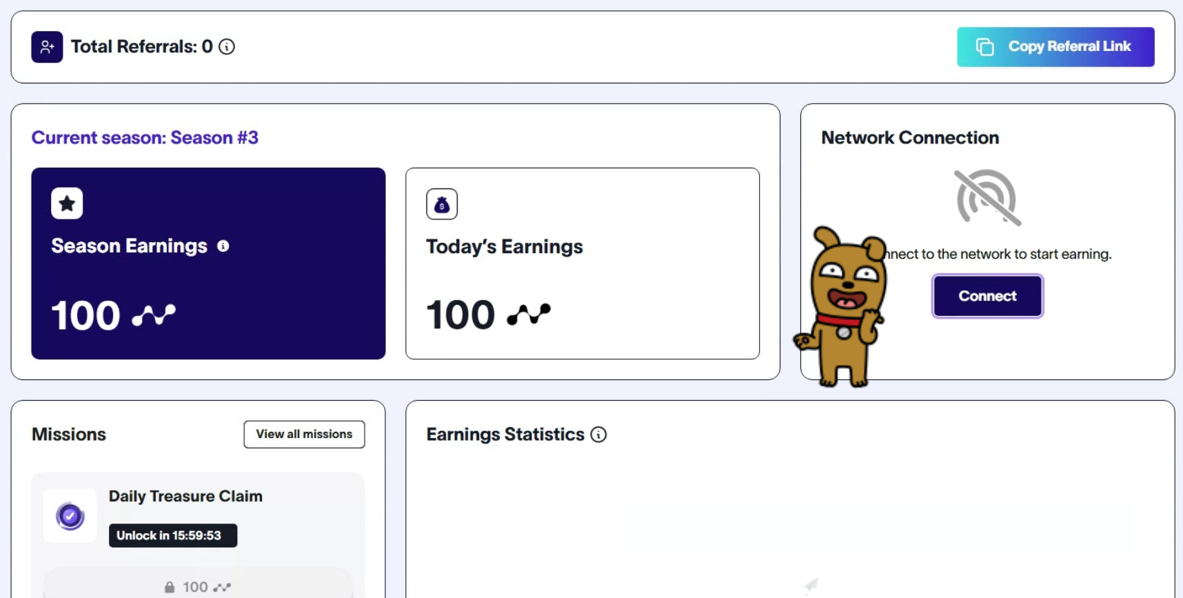1183x598 pixels.
Task: Click the money bag icon above Today's Earnings
Action: pos(442,204)
